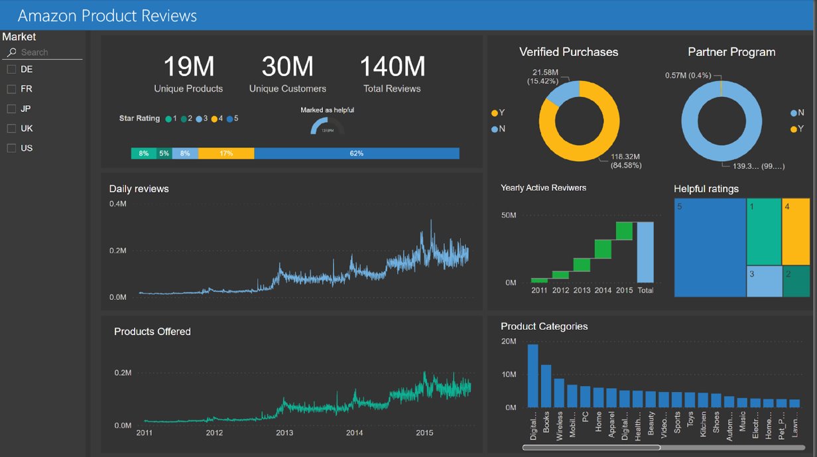
Task: Select the JP market checkbox
Action: point(11,109)
